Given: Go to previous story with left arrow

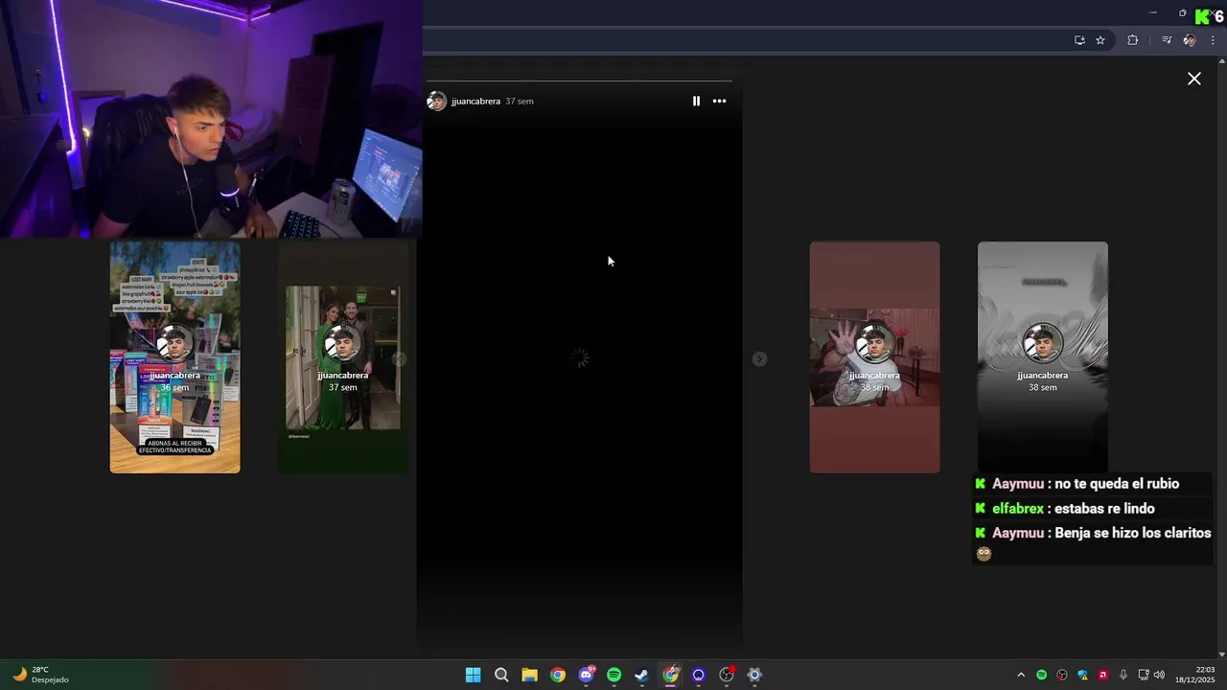Looking at the screenshot, I should click(x=400, y=358).
